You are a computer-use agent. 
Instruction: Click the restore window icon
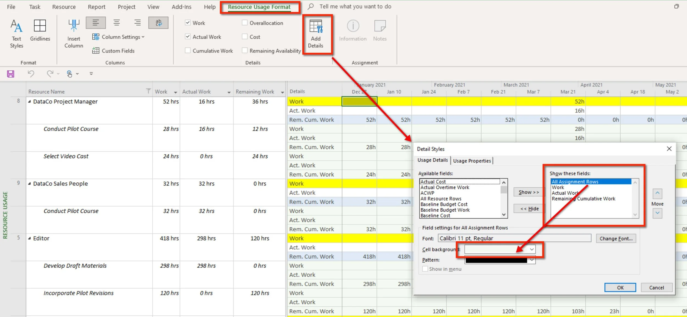coord(677,6)
